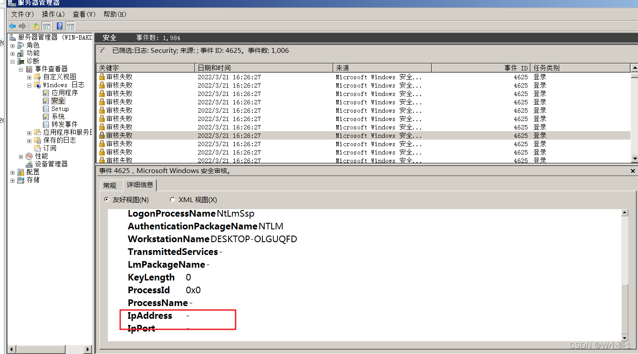This screenshot has height=354, width=638.
Task: Open the 帮助(H) menu
Action: 115,15
